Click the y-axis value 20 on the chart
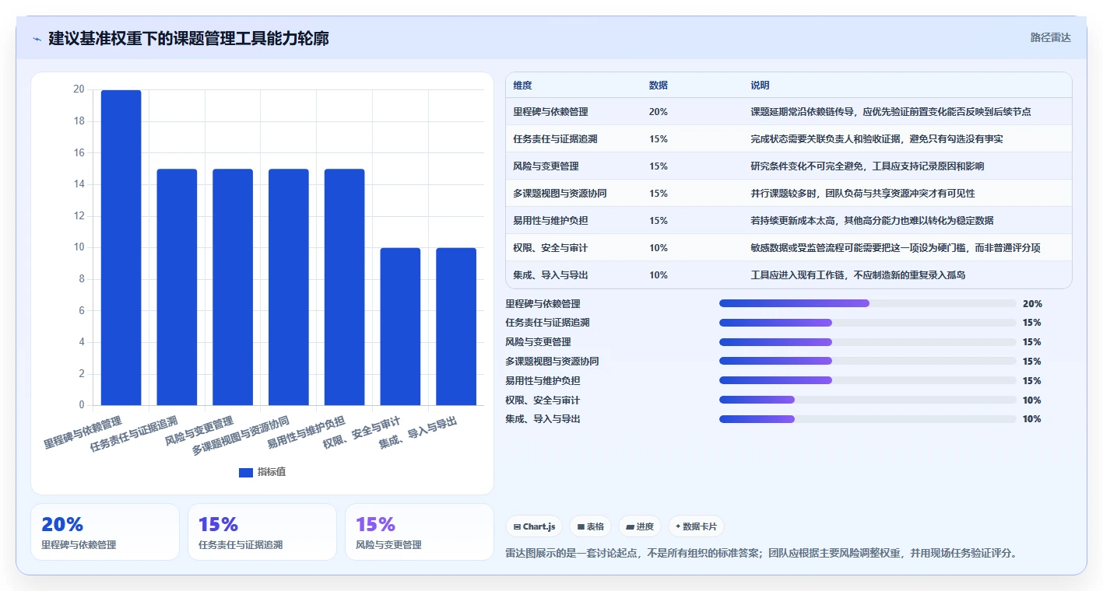 pos(79,89)
